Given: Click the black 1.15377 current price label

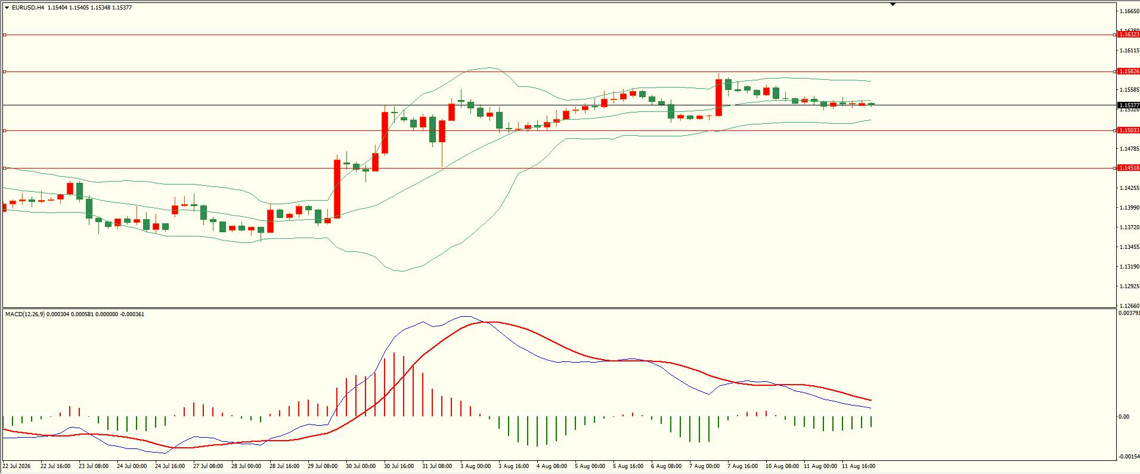Looking at the screenshot, I should [1128, 105].
